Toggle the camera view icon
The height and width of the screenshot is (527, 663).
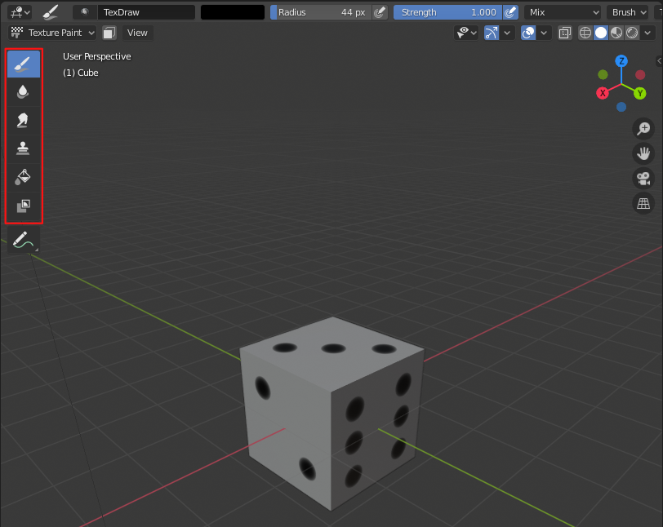(643, 179)
